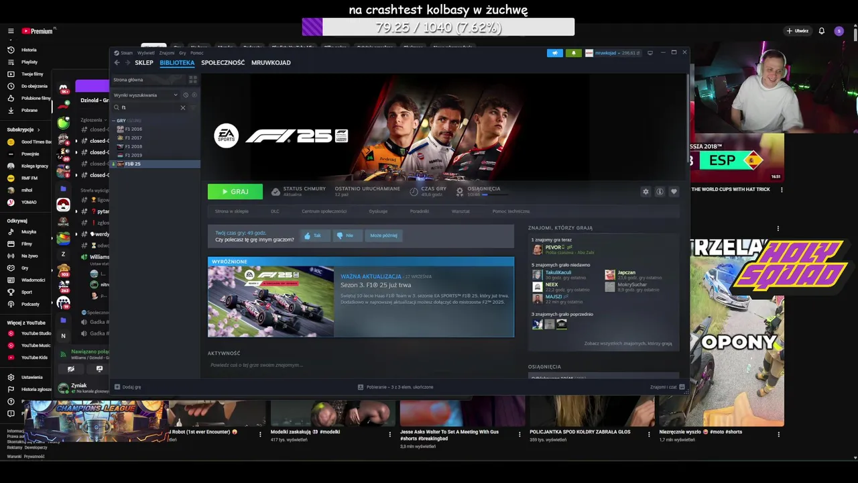This screenshot has width=858, height=483.
Task: Open Playlisty in YouTube sidebar
Action: tap(25, 62)
